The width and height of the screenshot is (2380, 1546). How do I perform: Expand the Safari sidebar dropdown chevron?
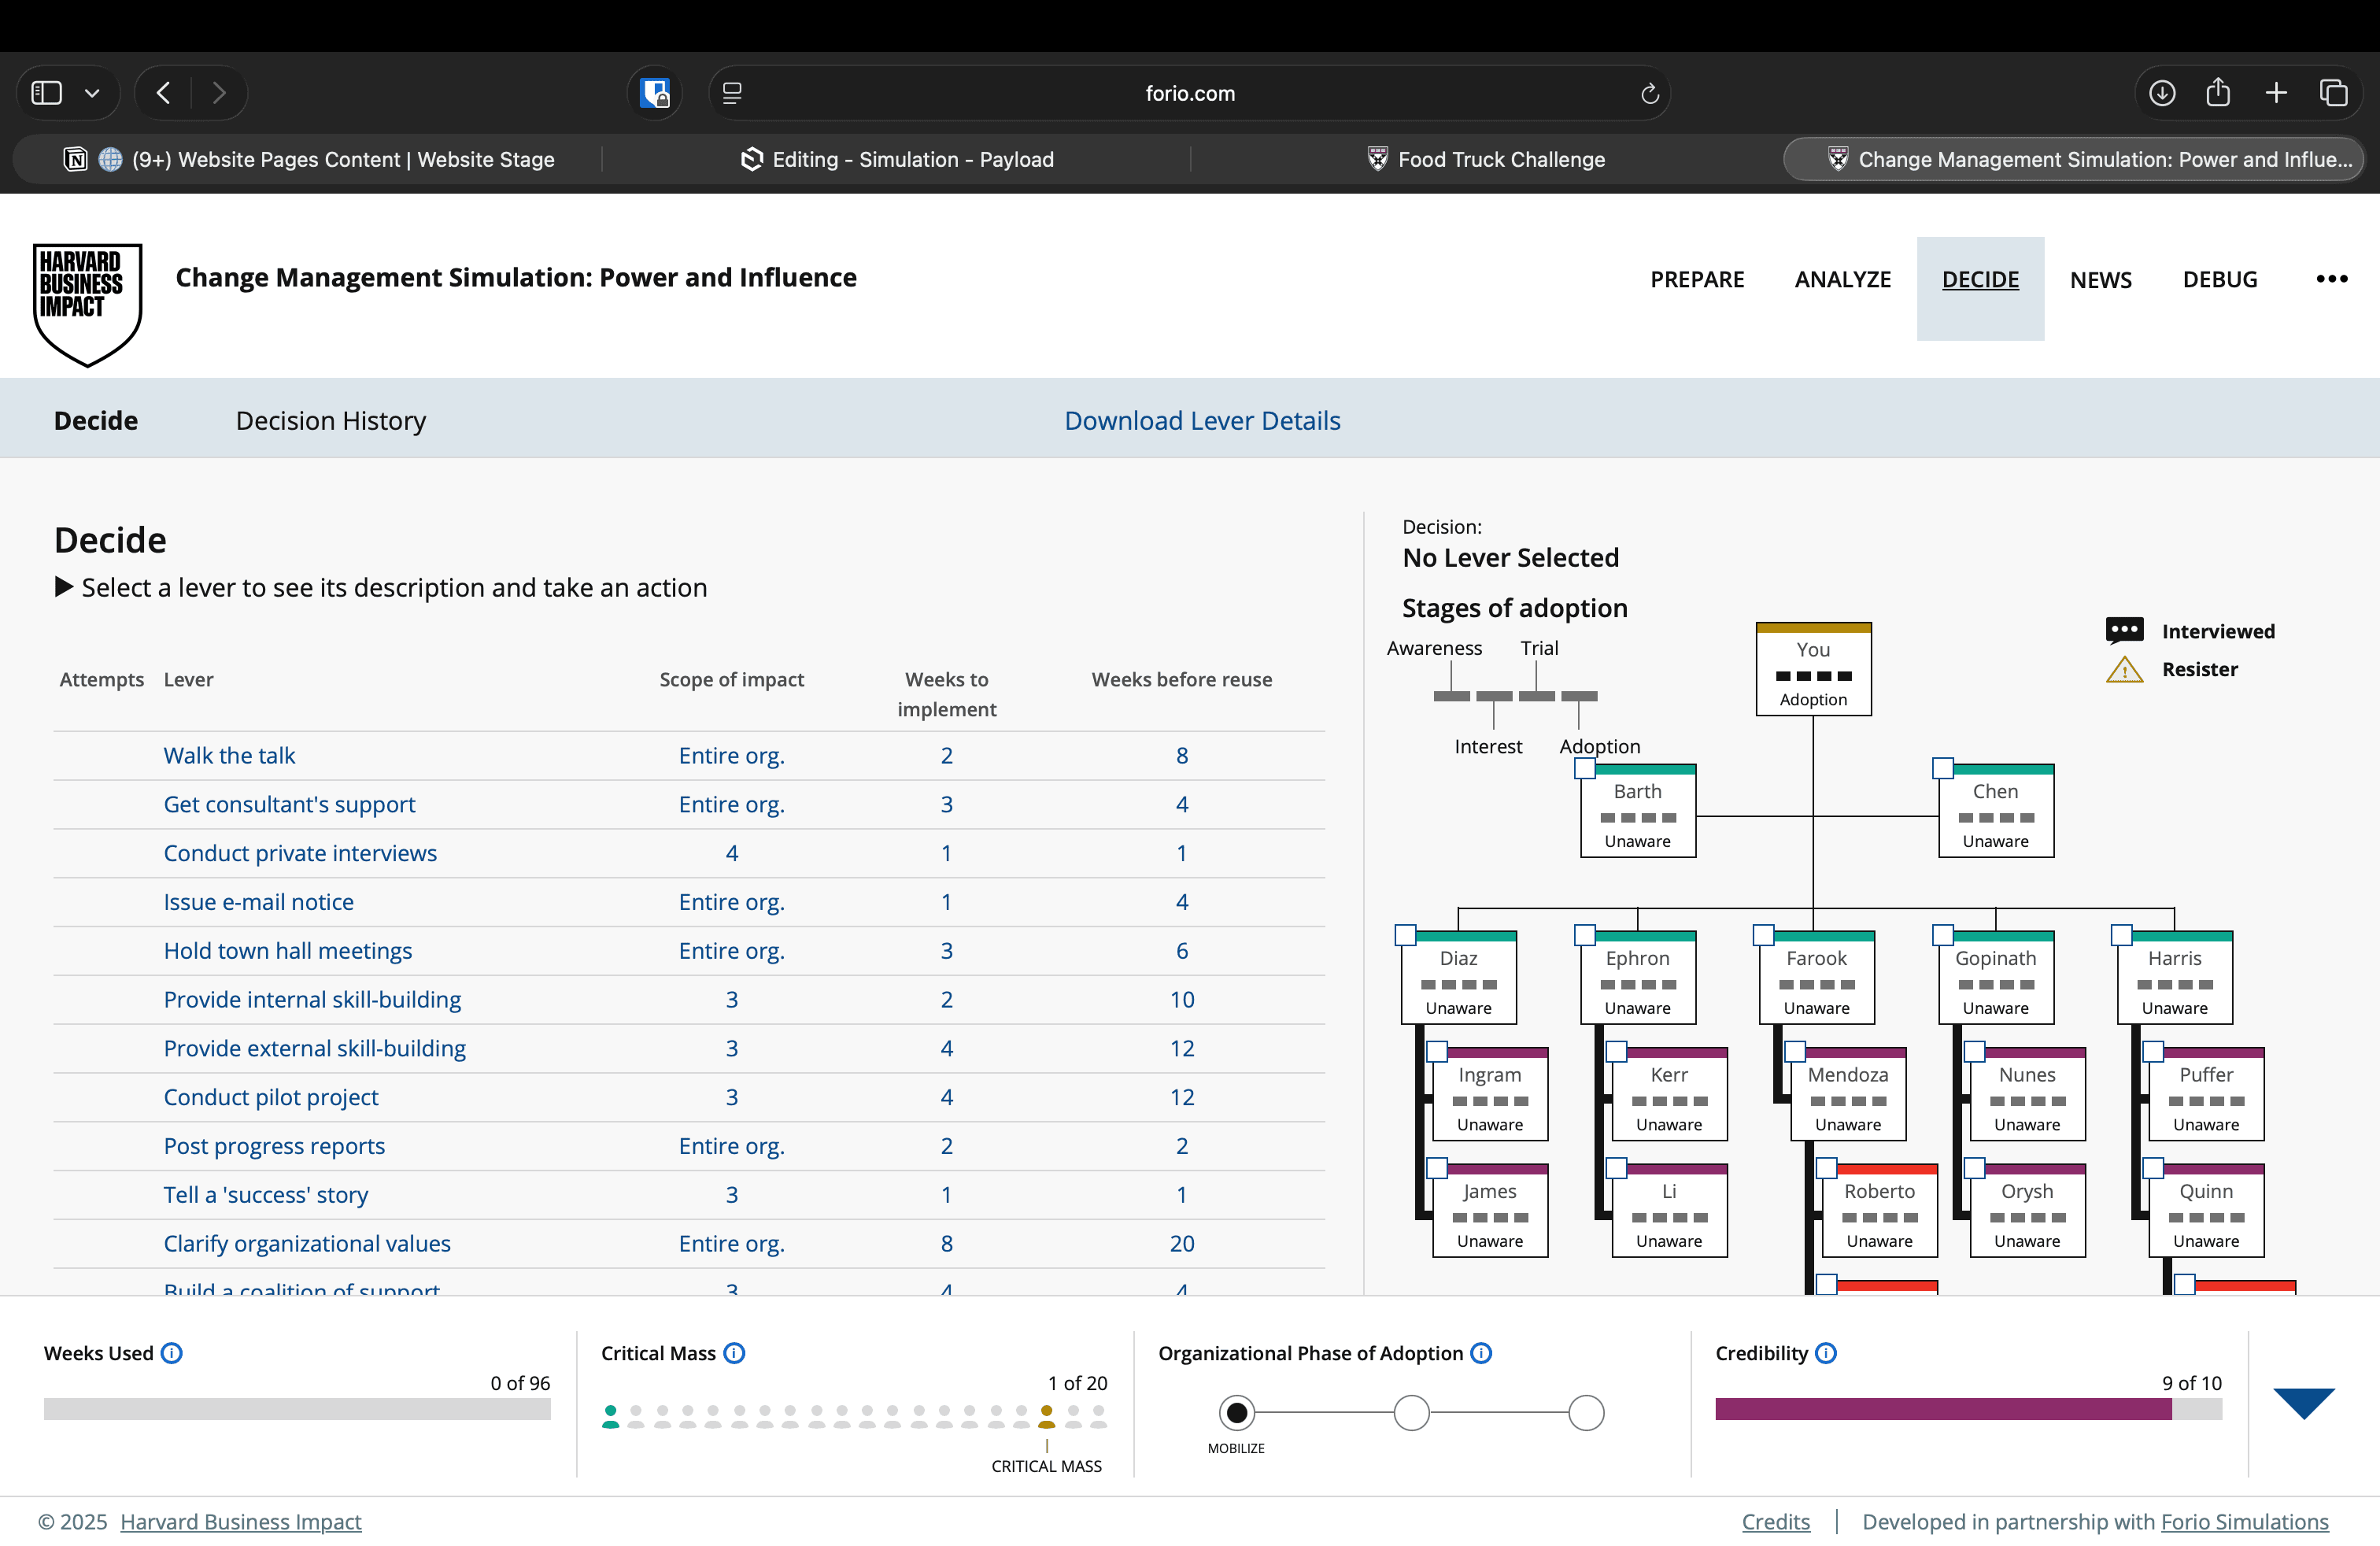(x=92, y=93)
